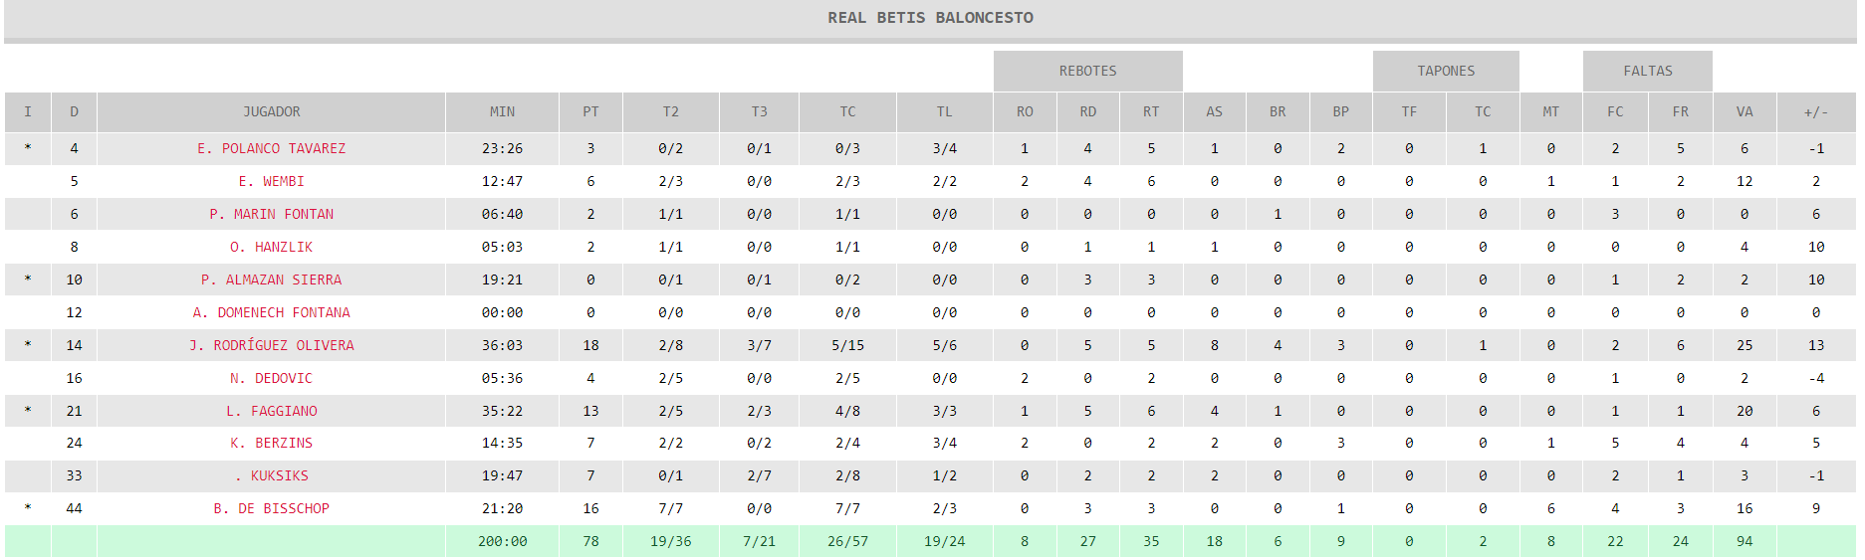Click the MIN column header
1865x560 pixels.
coord(502,111)
